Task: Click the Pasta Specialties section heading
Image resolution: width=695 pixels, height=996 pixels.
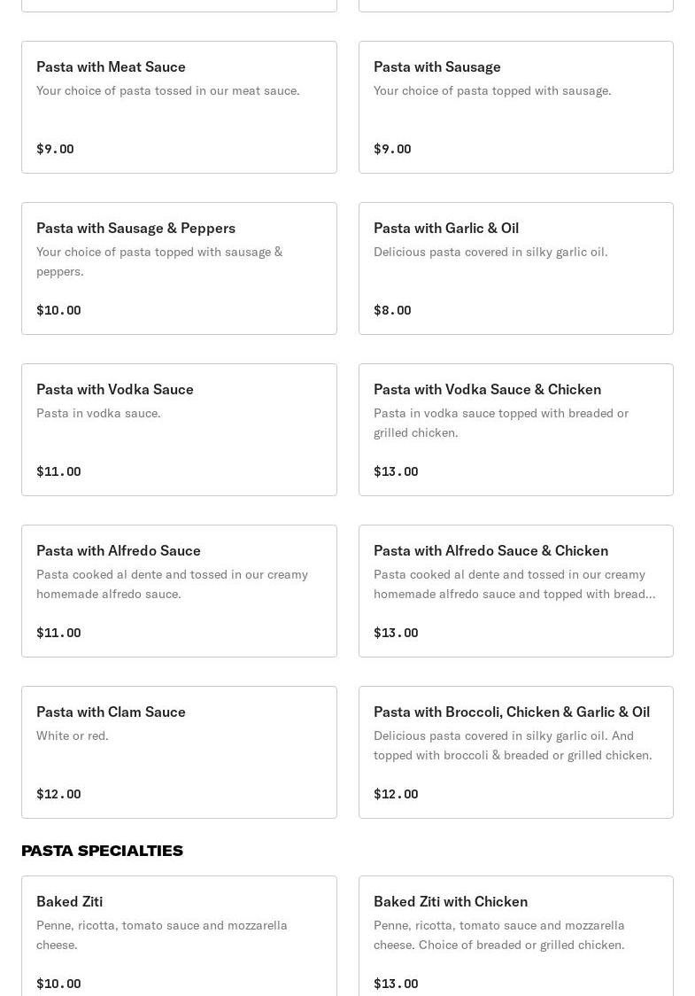Action: (x=103, y=851)
